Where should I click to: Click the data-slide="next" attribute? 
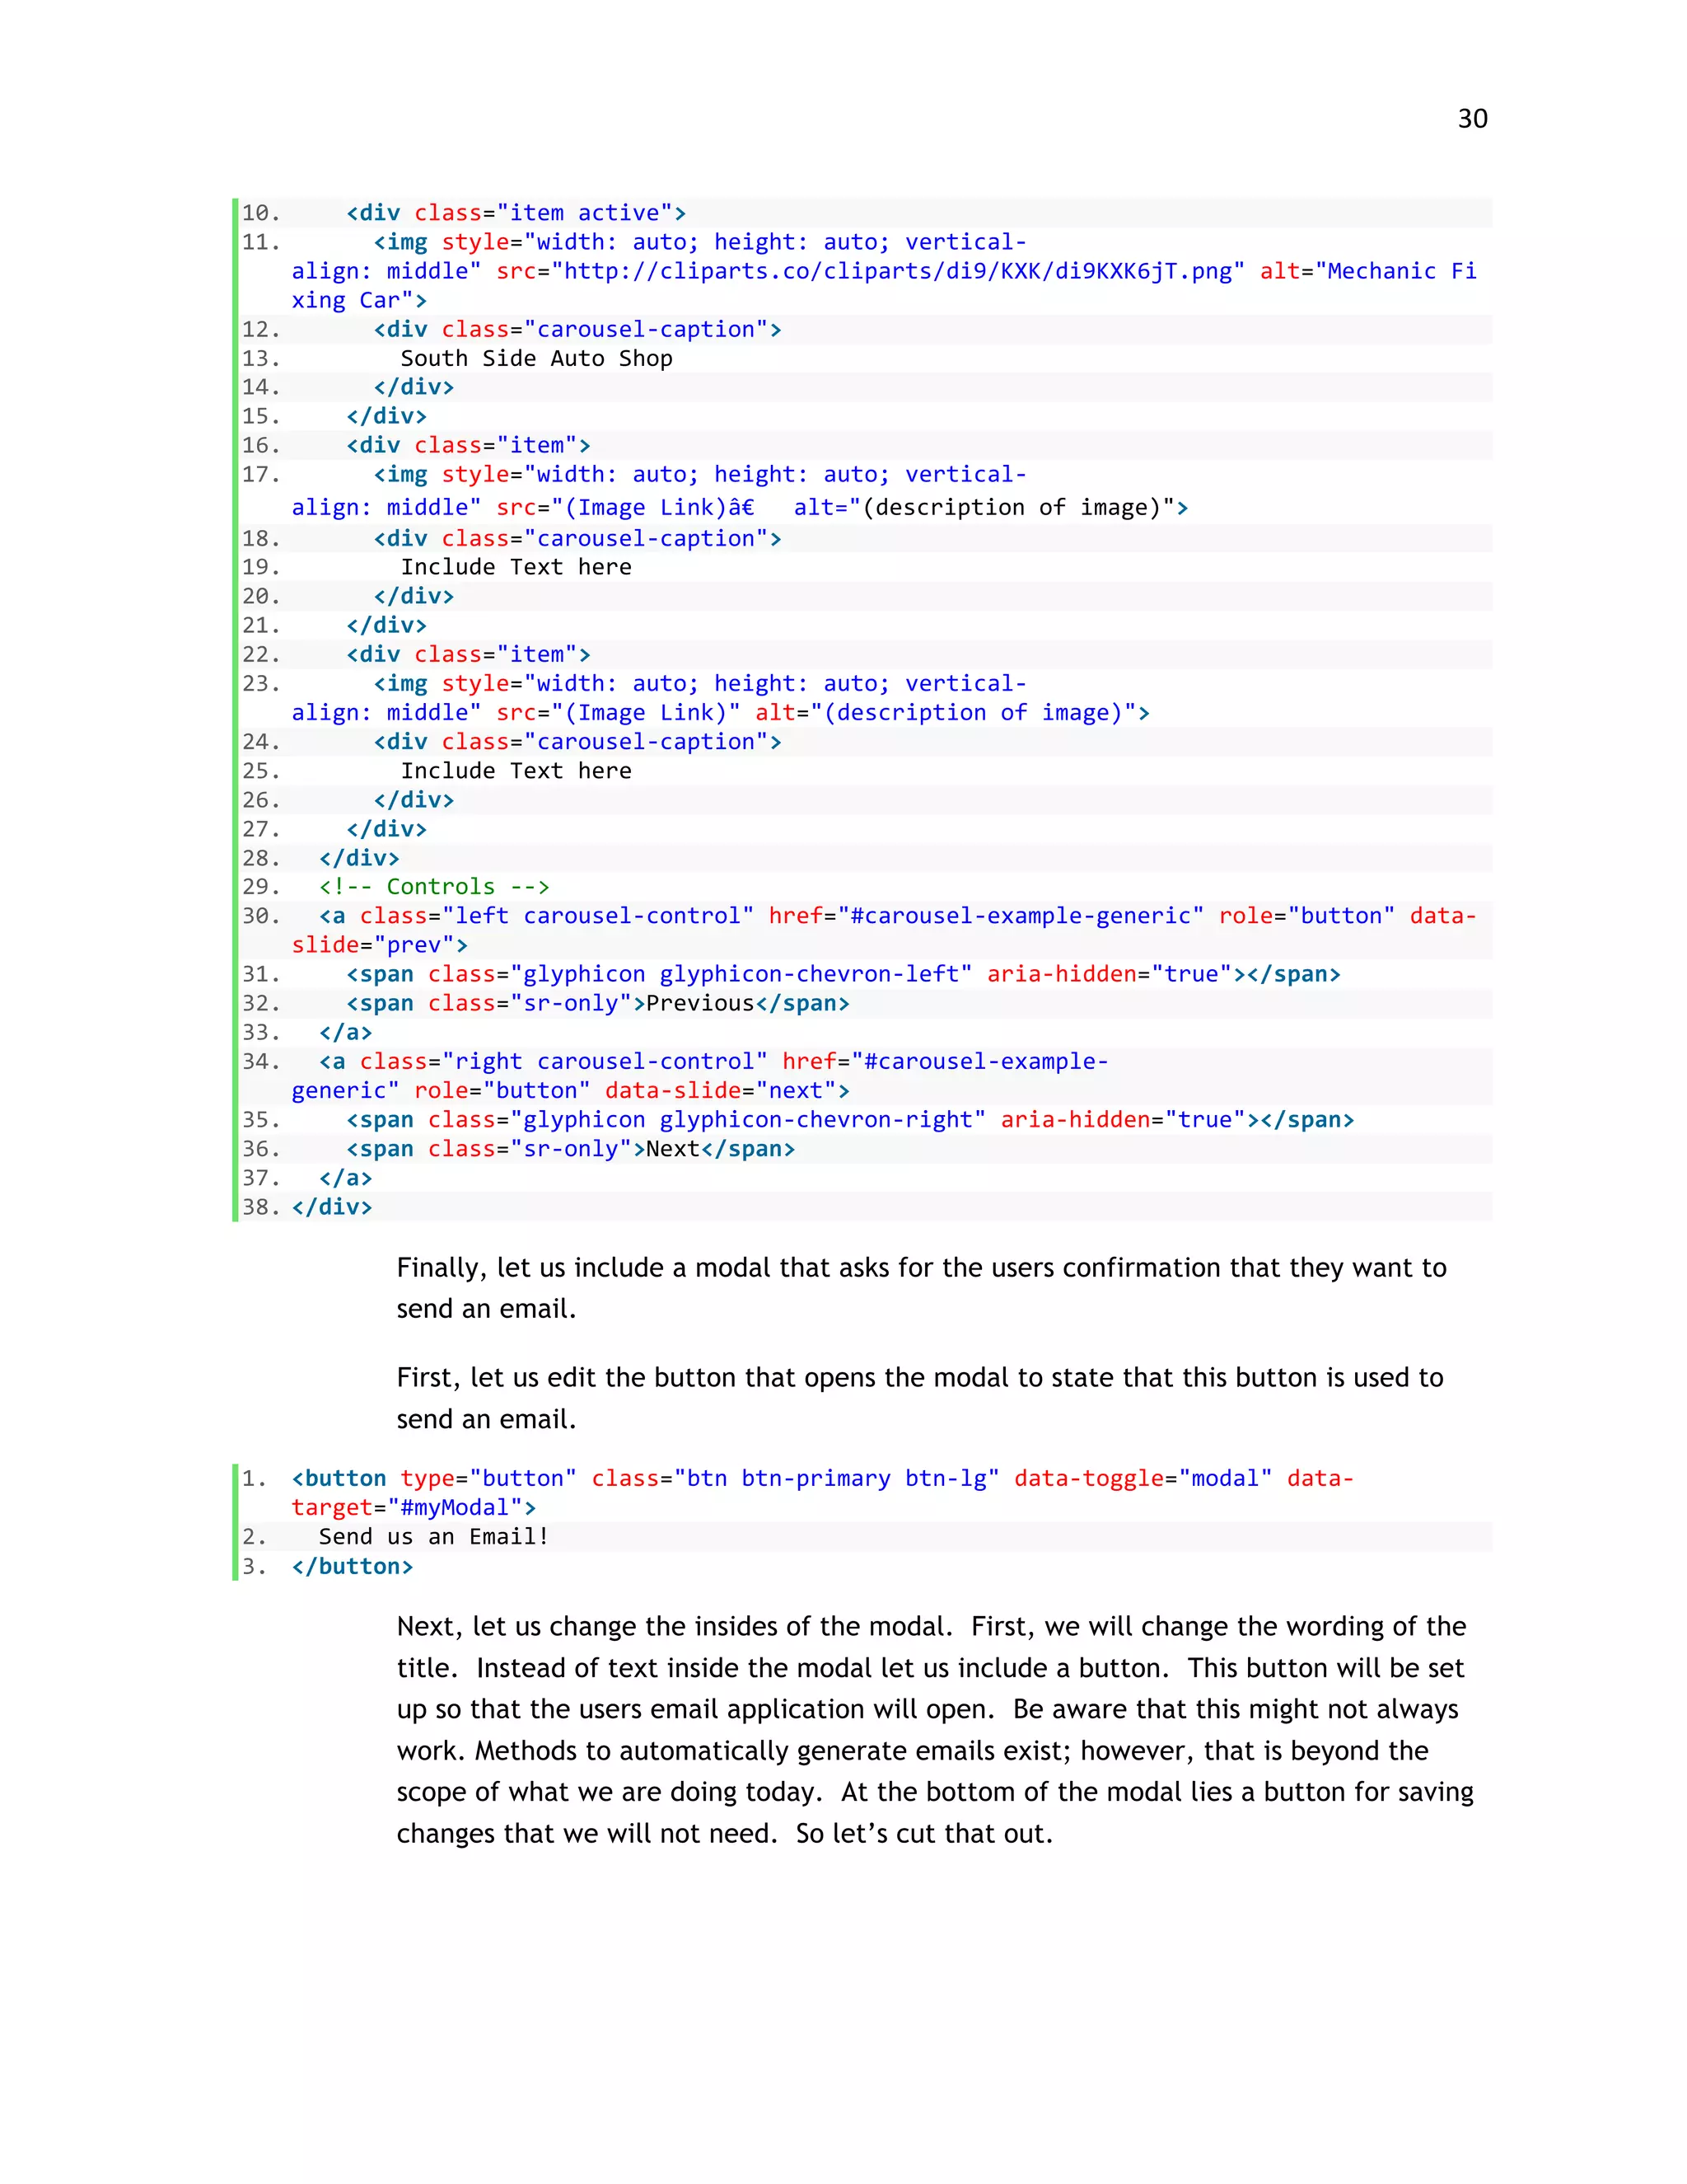(722, 1090)
